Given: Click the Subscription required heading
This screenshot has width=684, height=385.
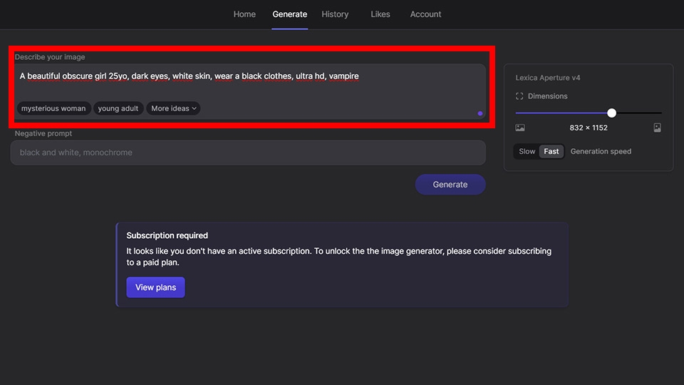Looking at the screenshot, I should pos(167,235).
